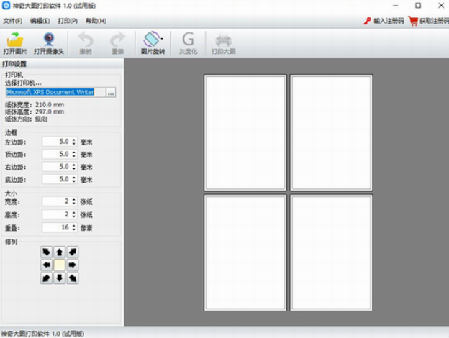The height and width of the screenshot is (338, 449).
Task: Click the printer browse '...' button
Action: [x=111, y=93]
